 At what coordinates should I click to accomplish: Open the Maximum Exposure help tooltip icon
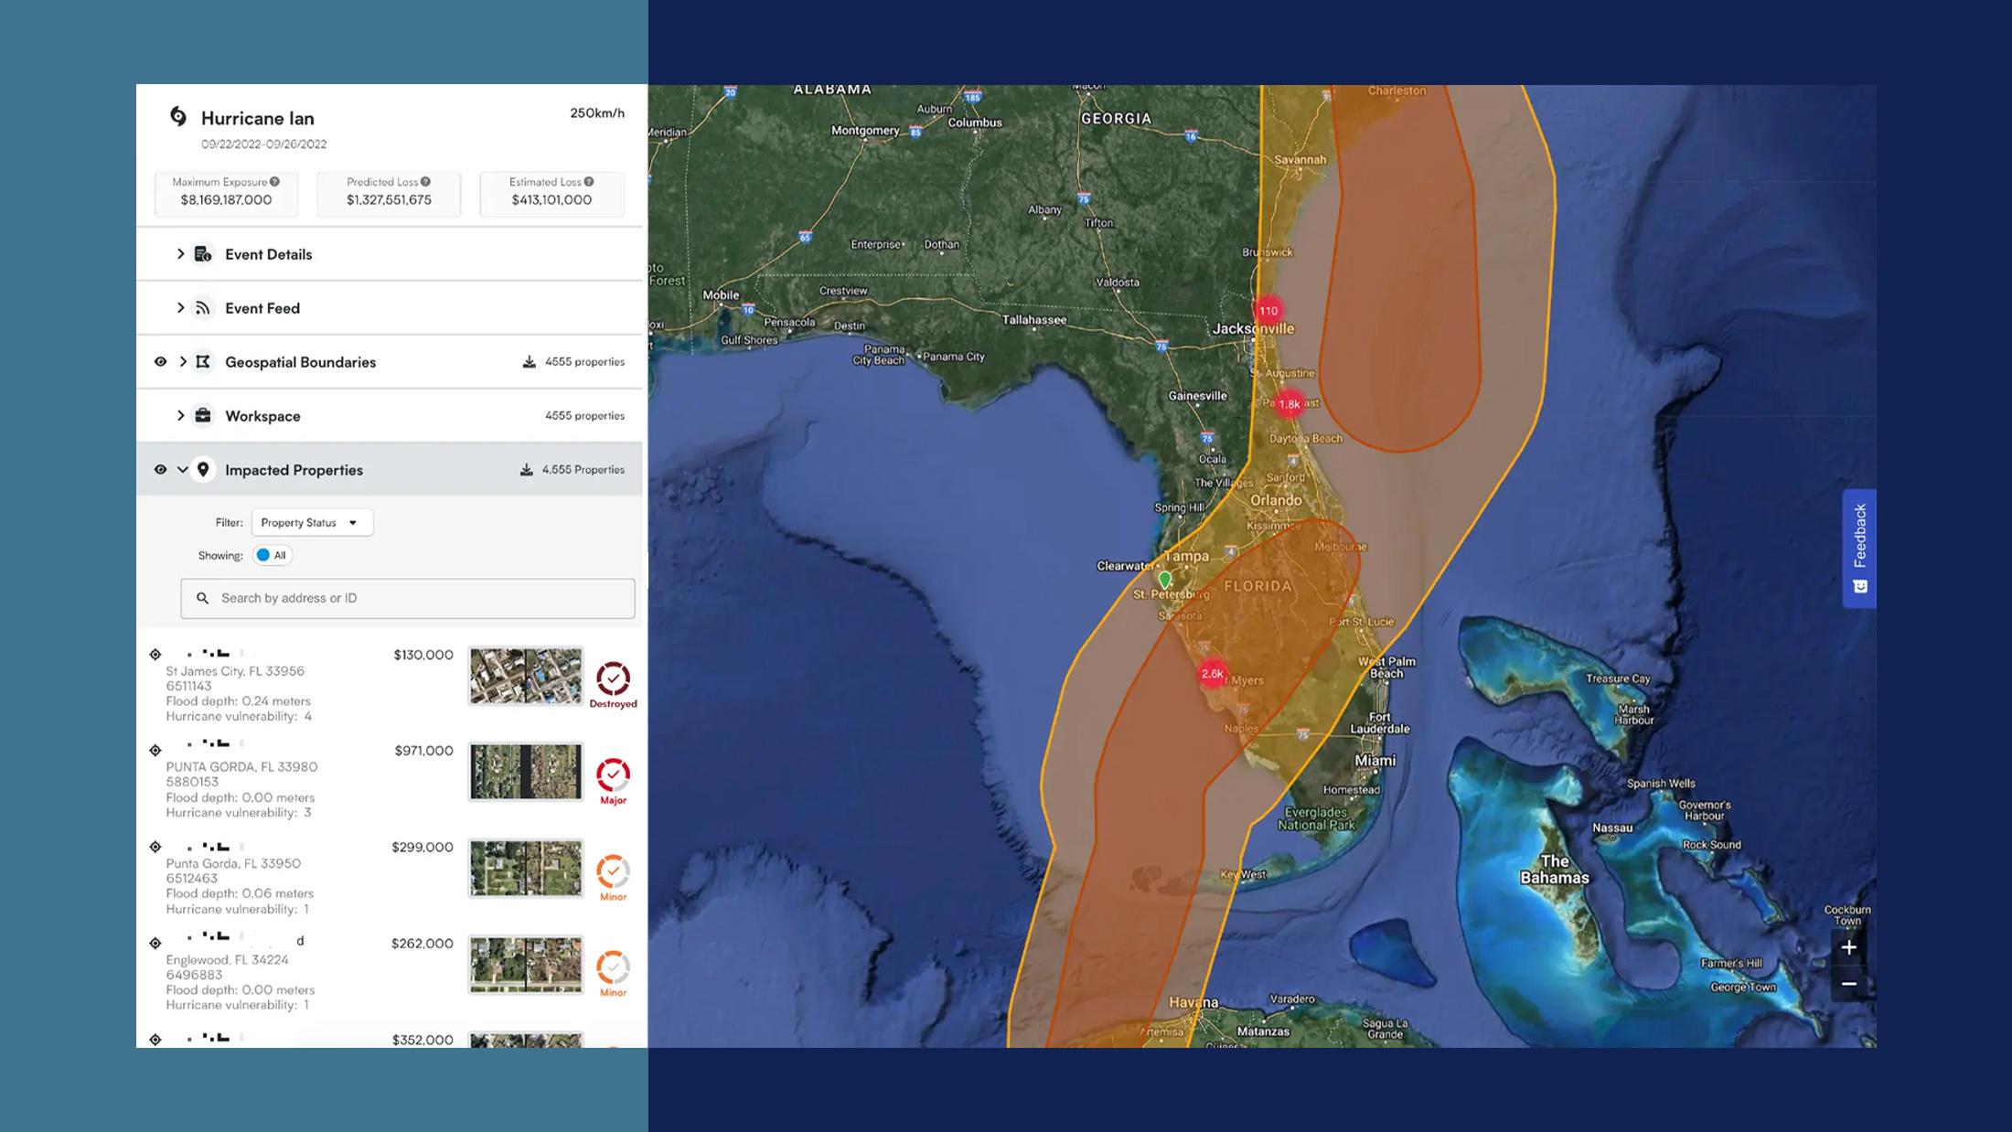pyautogui.click(x=273, y=181)
